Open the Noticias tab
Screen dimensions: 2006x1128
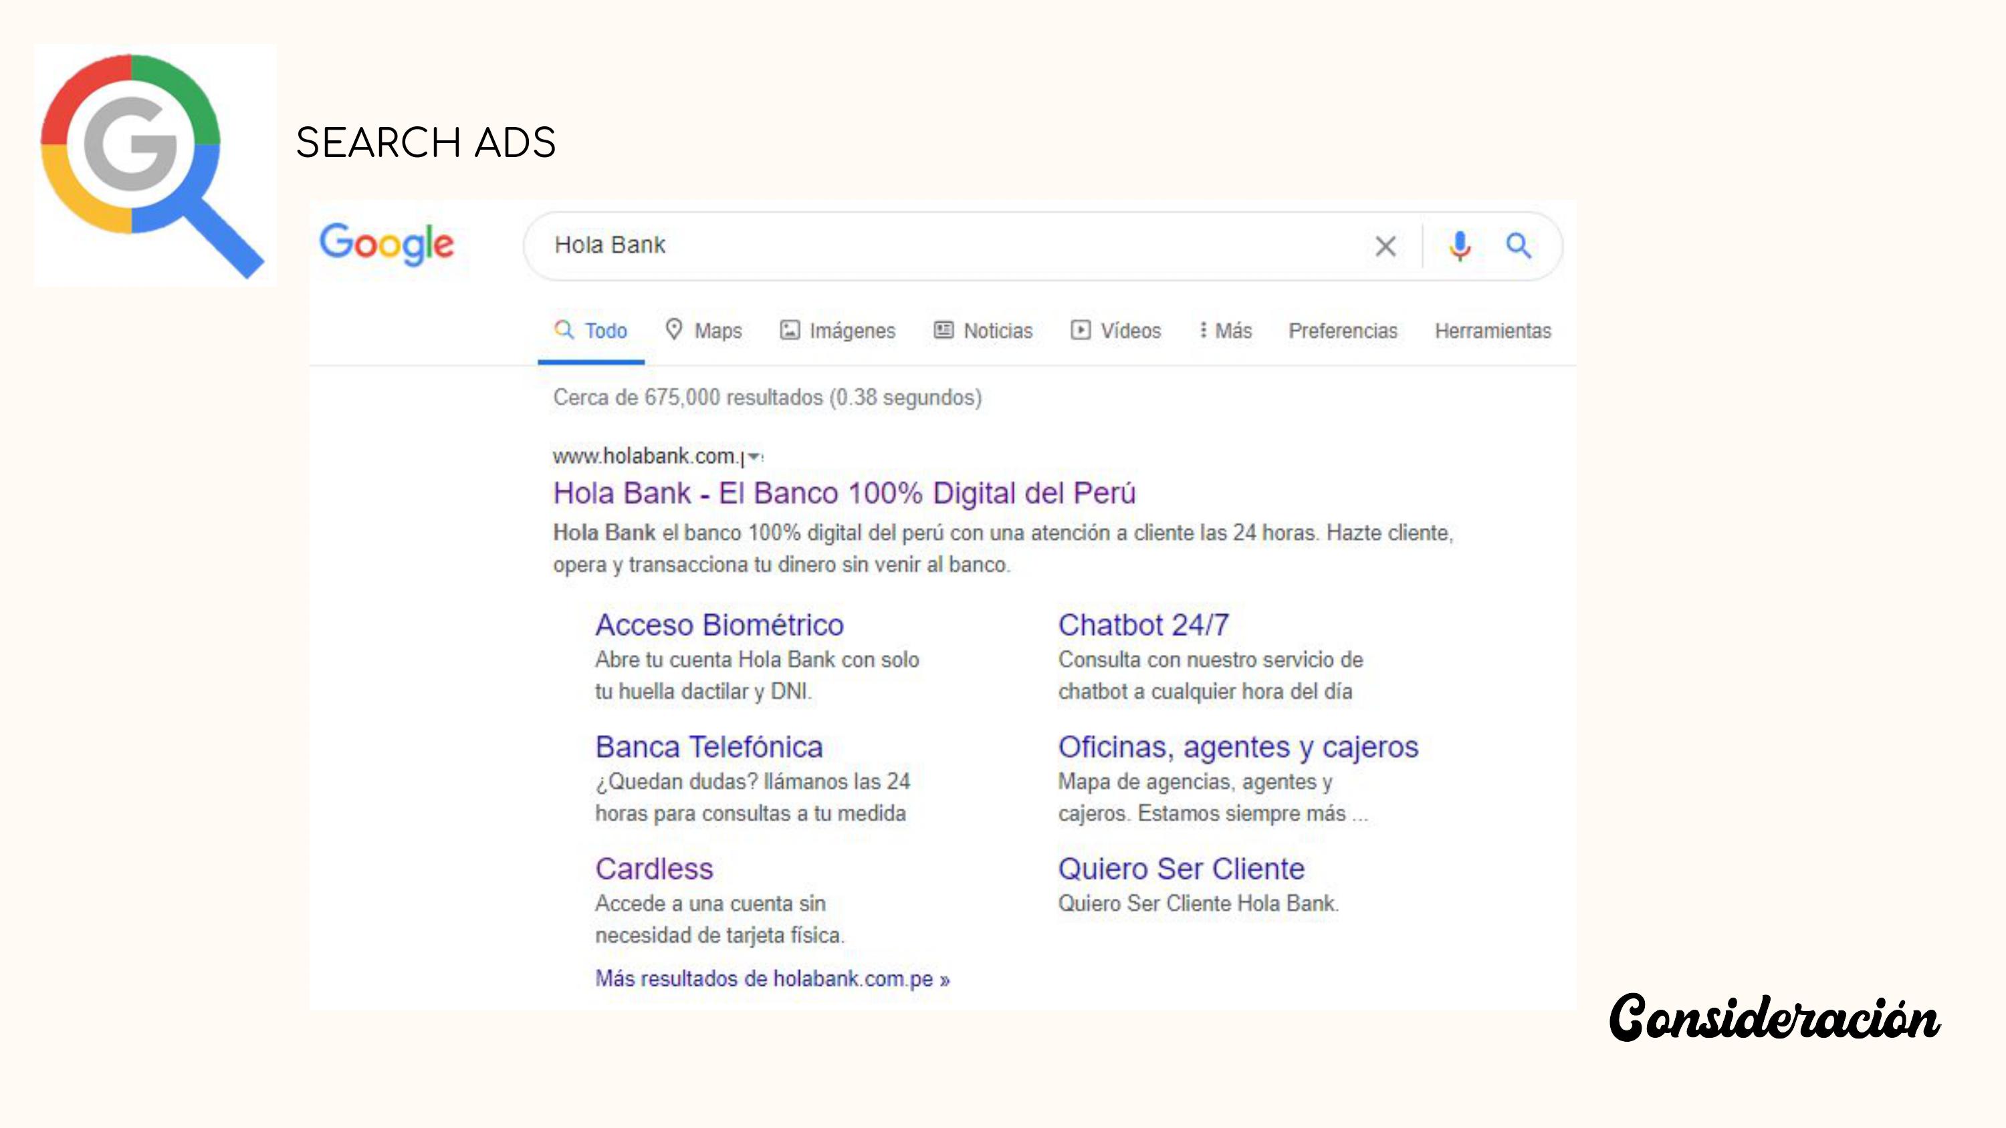[x=983, y=331]
